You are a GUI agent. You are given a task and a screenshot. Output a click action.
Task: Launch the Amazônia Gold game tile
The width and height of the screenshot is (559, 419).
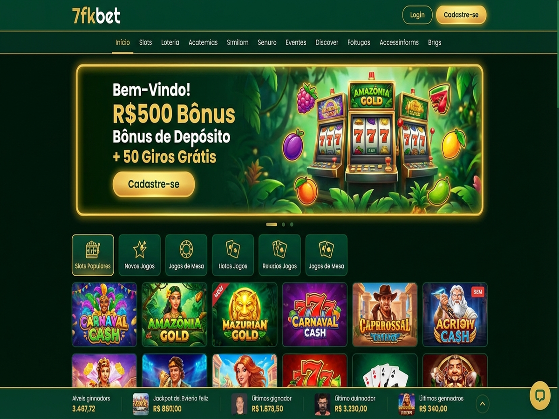point(174,315)
